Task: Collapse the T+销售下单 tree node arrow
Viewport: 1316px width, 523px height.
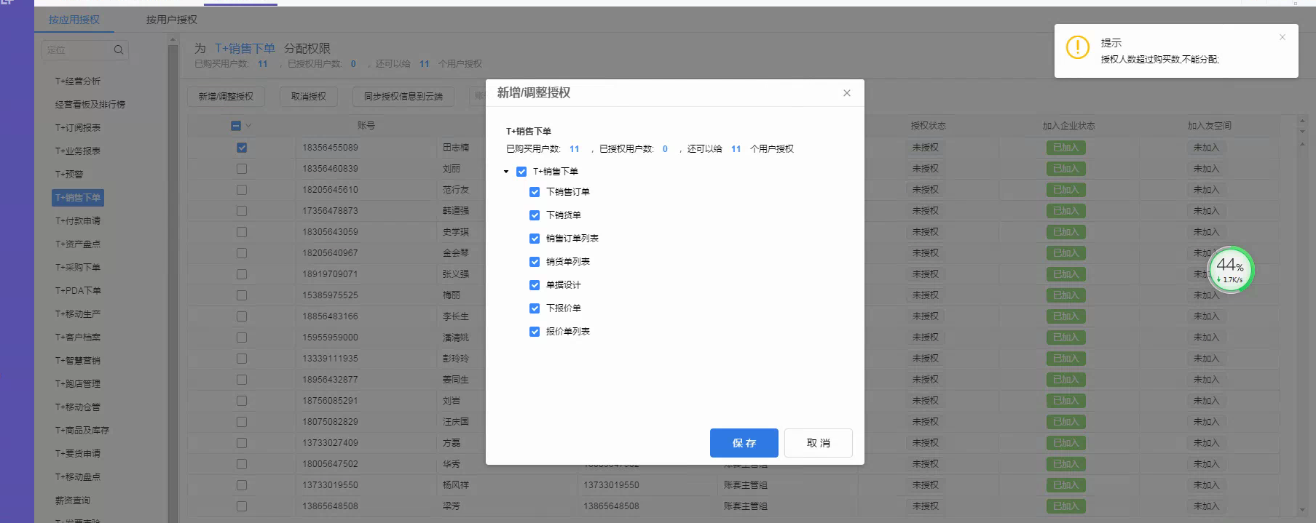Action: coord(506,172)
